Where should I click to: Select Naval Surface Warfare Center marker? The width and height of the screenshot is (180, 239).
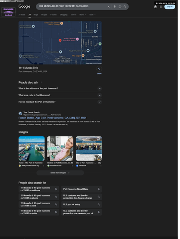coord(20,56)
